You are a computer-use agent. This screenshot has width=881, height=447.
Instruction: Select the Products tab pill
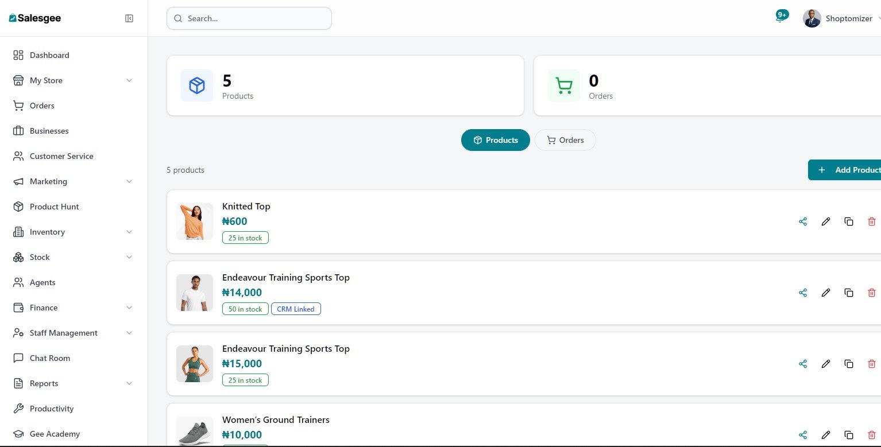495,140
